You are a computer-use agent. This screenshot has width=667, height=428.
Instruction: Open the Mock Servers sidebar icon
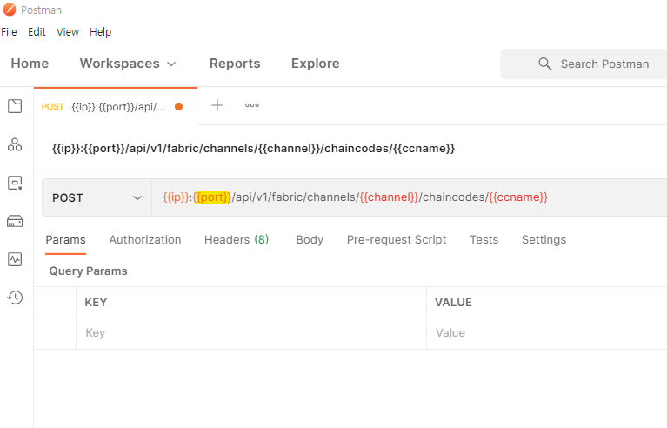point(15,221)
